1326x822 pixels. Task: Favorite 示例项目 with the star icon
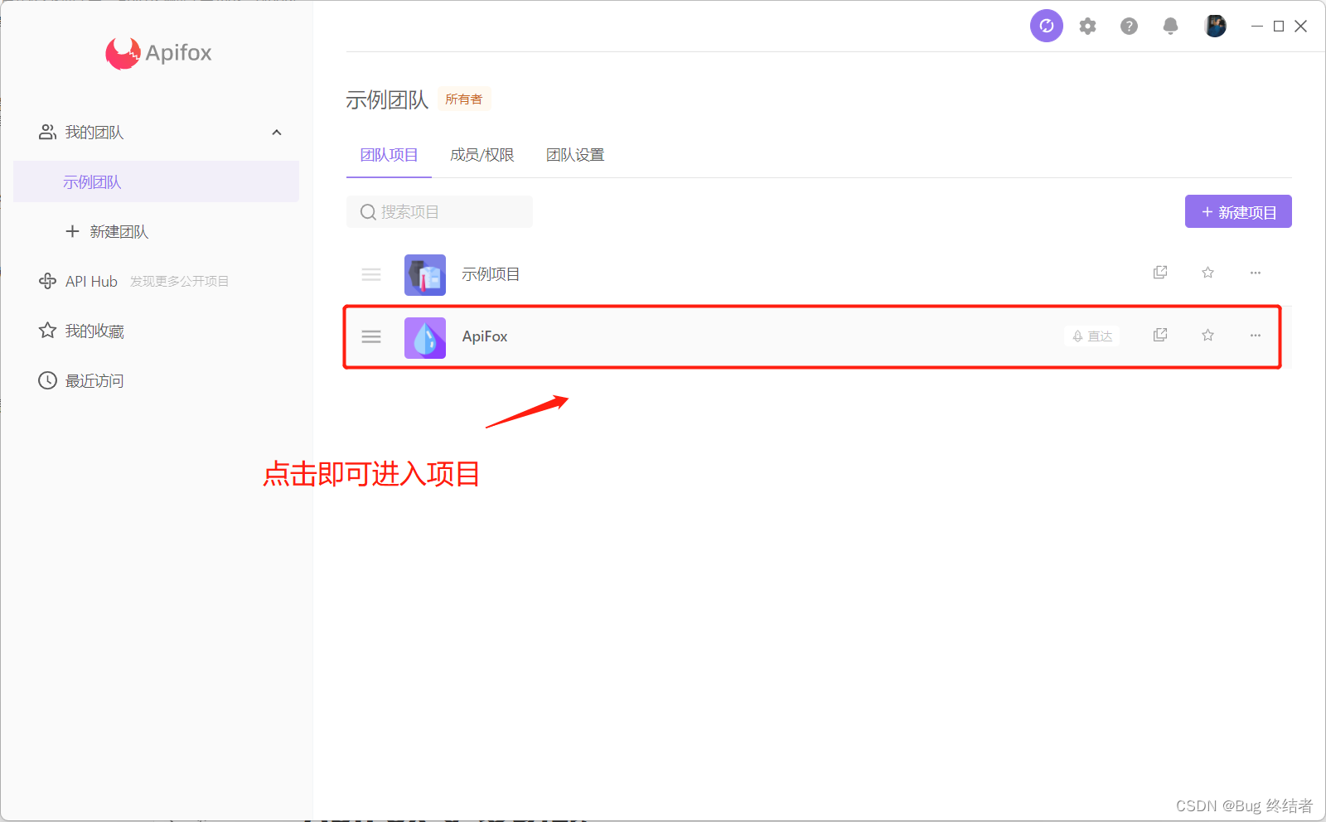[1207, 273]
